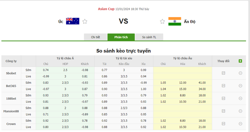Image resolution: width=250 pixels, height=132 pixels.
Task: Open the Bet365 odds change chart icon
Action: (x=223, y=86)
